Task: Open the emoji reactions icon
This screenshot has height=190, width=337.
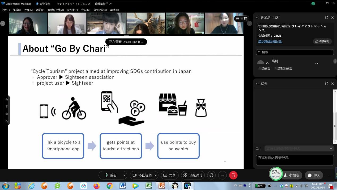Action: (x=211, y=175)
